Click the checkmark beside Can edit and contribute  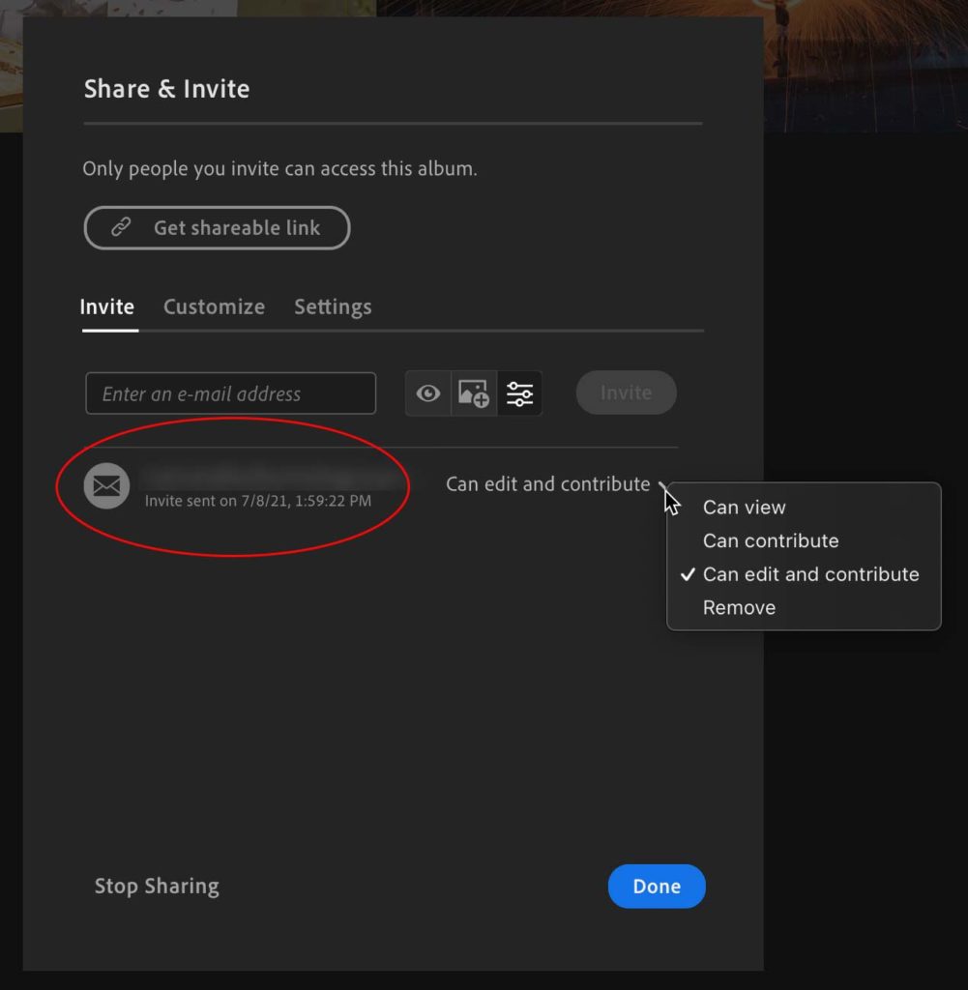[688, 574]
